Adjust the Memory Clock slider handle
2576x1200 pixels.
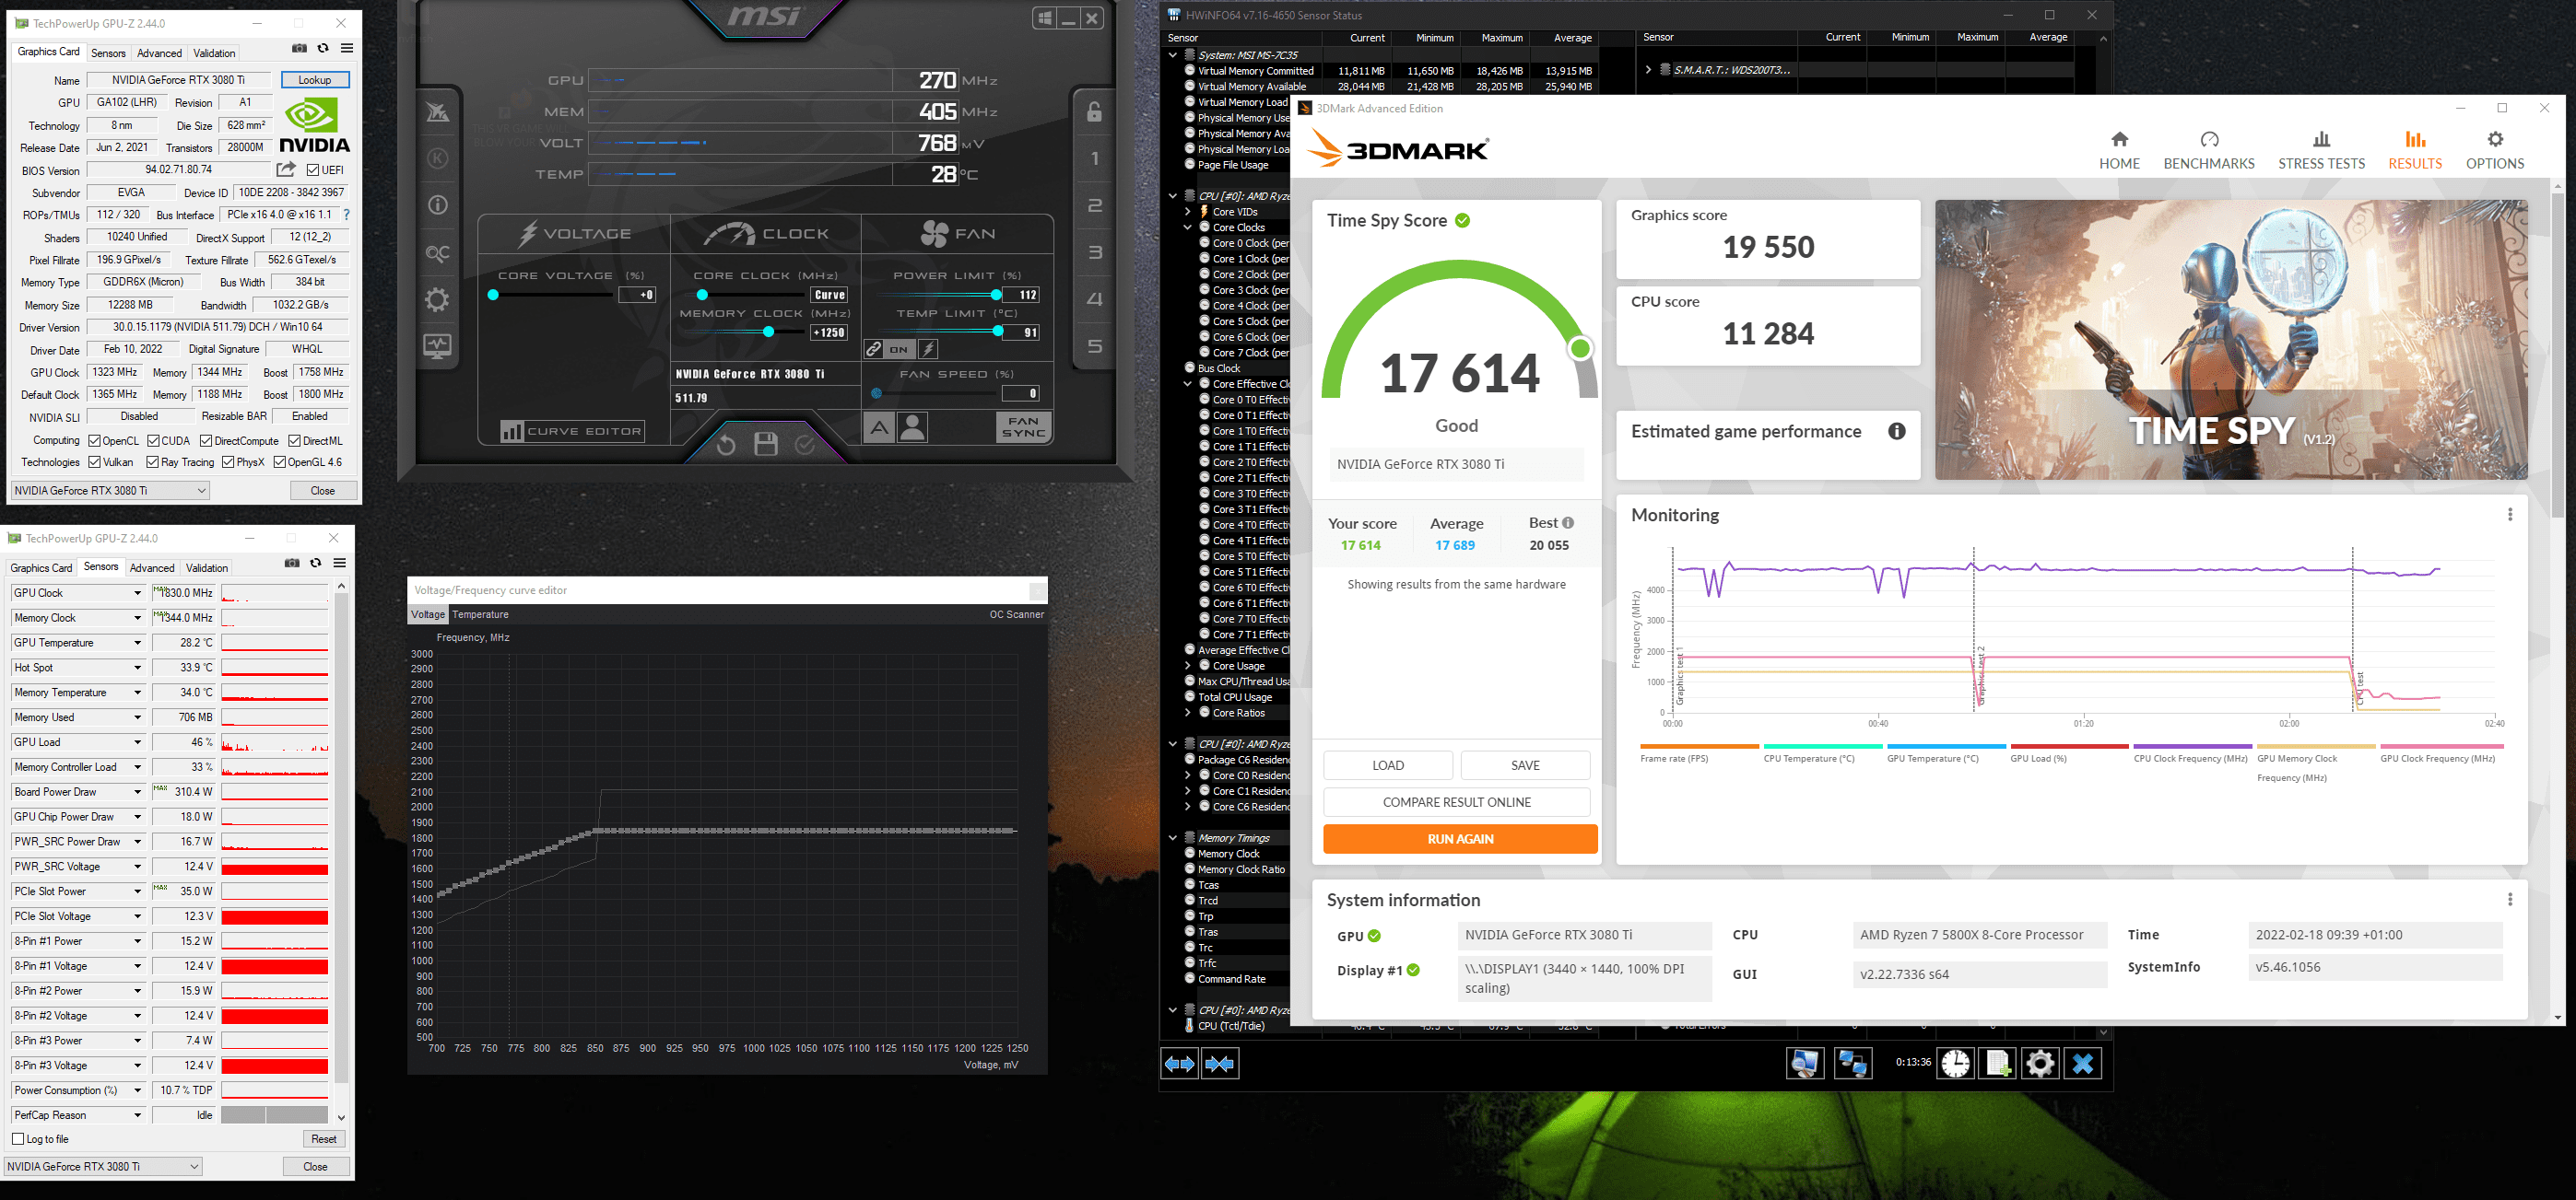point(768,332)
